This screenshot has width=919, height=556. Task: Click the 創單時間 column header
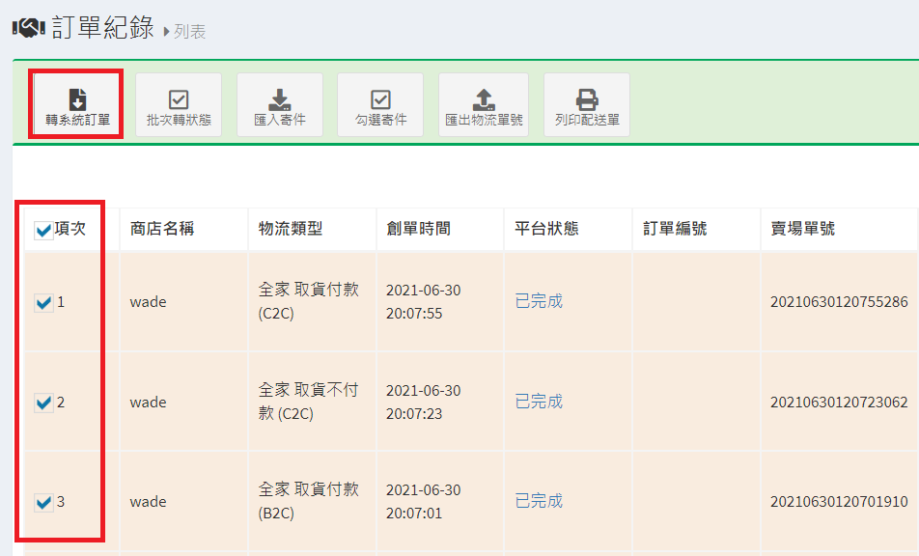pos(418,229)
